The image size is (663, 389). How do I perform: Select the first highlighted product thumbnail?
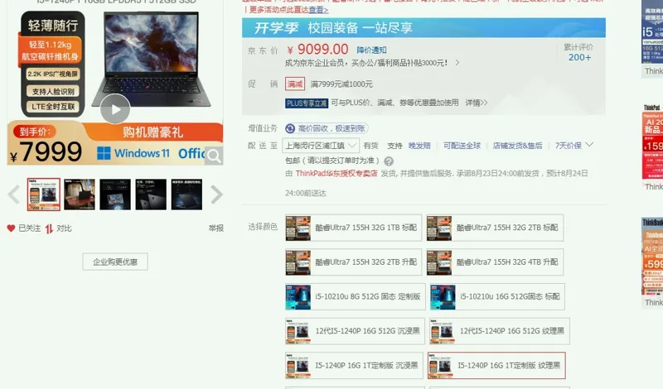(x=44, y=194)
